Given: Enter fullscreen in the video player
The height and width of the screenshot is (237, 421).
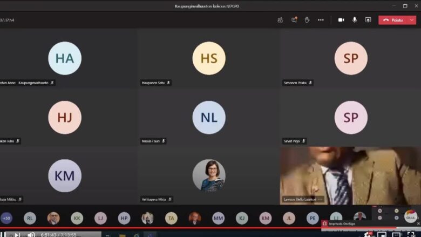Looking at the screenshot, I should pos(410,235).
